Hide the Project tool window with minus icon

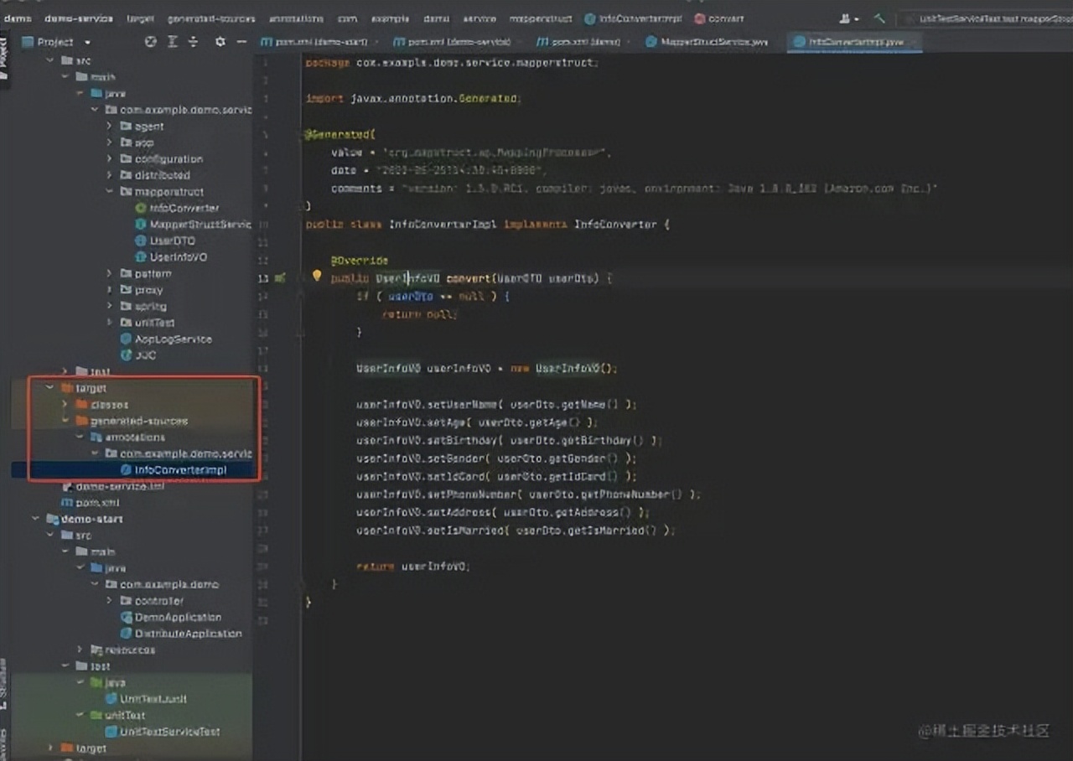pyautogui.click(x=241, y=42)
